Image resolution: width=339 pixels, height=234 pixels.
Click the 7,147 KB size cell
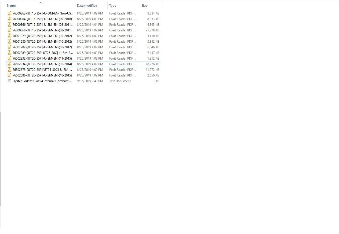pos(153,53)
